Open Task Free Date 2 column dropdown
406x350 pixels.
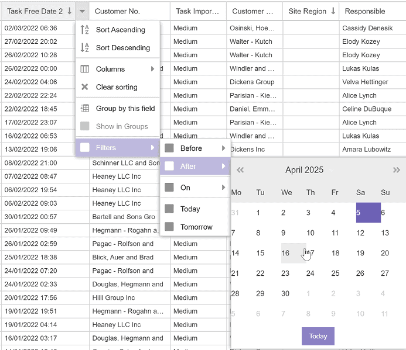[x=82, y=11]
